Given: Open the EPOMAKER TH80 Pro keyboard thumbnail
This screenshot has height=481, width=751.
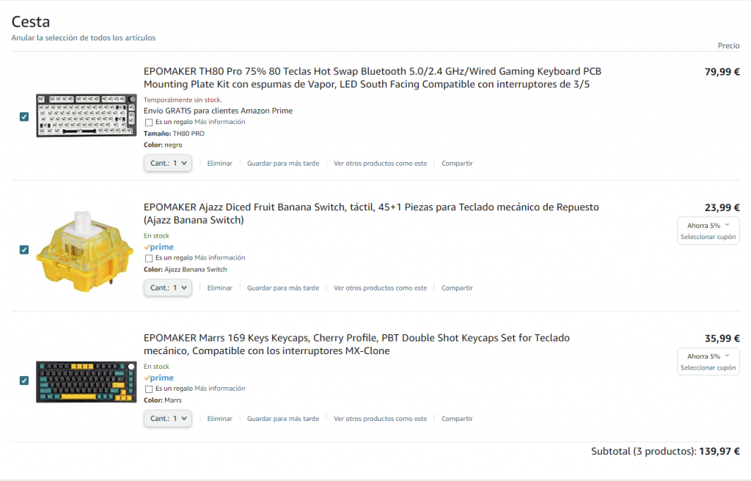Looking at the screenshot, I should [x=86, y=115].
